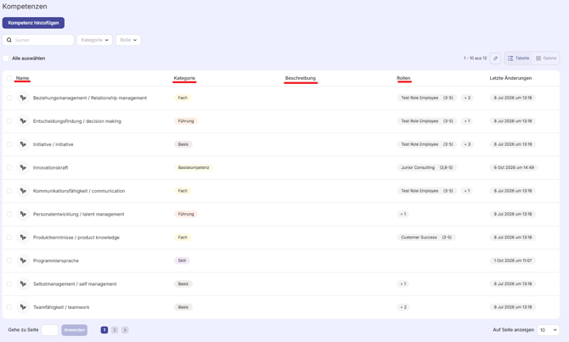Expand the +1 roles badge for Personalentwicklung
Screen dimensions: 569x342
403,214
